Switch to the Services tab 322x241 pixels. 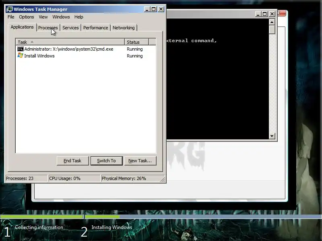pyautogui.click(x=70, y=28)
